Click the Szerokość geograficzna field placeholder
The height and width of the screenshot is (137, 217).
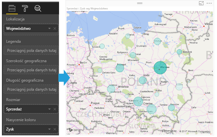31,70
